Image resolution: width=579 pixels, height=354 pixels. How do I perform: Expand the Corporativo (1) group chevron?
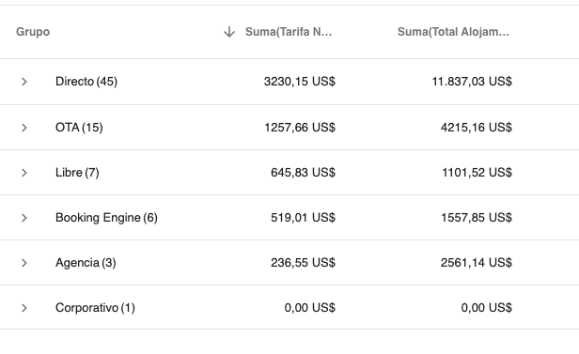tap(24, 308)
